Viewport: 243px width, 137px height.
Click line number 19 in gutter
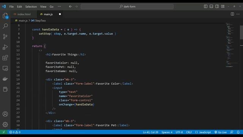click(18, 80)
